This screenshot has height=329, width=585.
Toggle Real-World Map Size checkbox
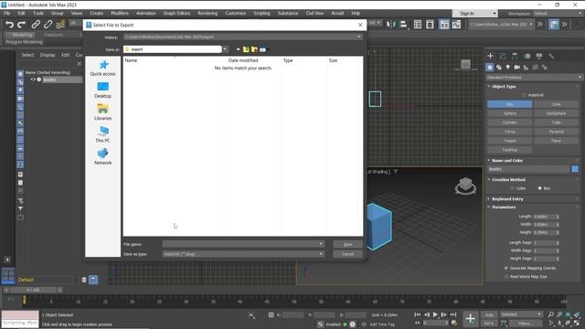pos(506,276)
